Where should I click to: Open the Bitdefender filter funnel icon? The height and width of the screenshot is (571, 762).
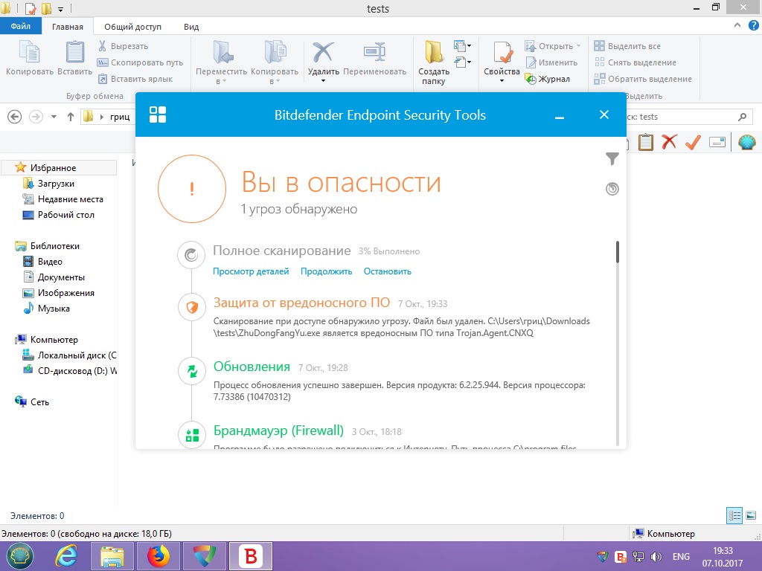coord(612,159)
